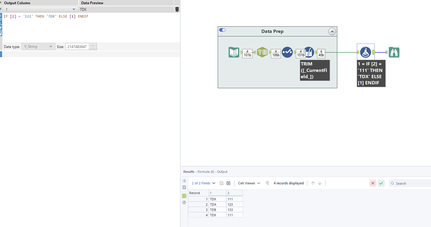Image resolution: width=431 pixels, height=227 pixels.
Task: Show messages list view in Results
Action: tap(184, 181)
